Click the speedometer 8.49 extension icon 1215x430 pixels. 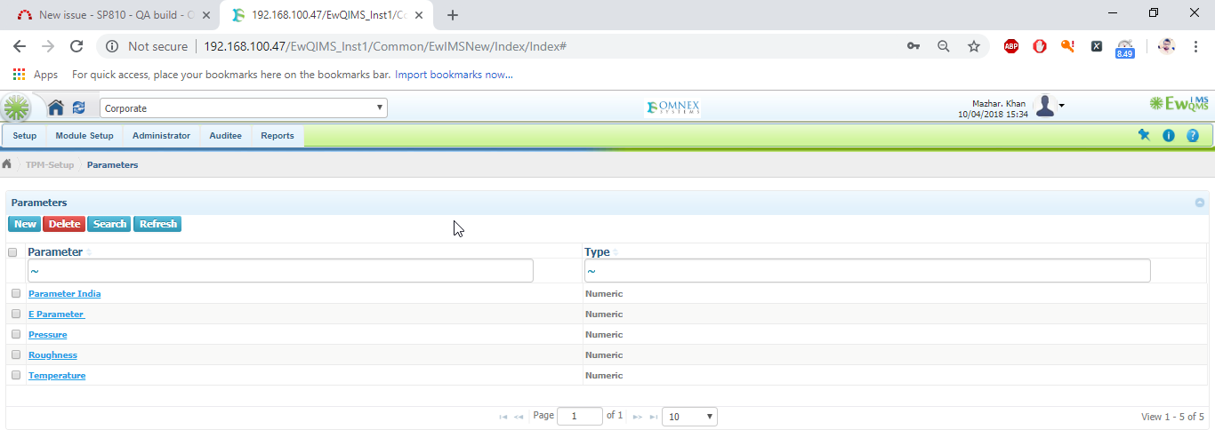[1125, 48]
